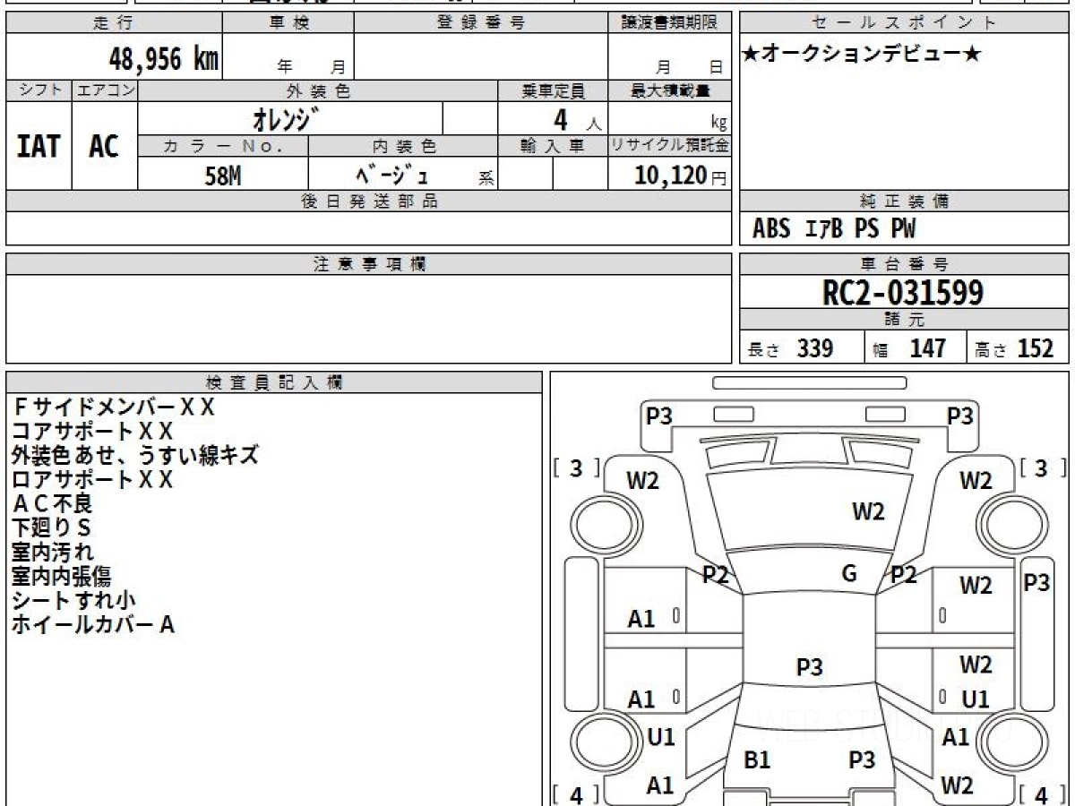This screenshot has width=1075, height=806.
Task: Click the 後日発送部品 header bar
Action: click(368, 201)
